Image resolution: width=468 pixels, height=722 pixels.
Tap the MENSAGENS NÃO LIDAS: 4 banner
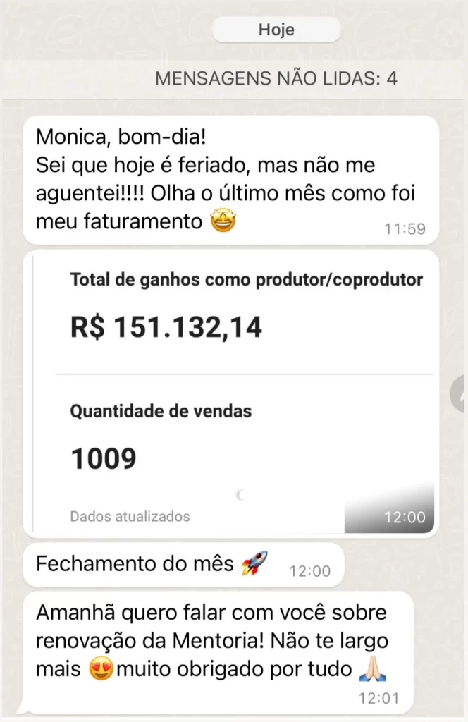coord(276,78)
